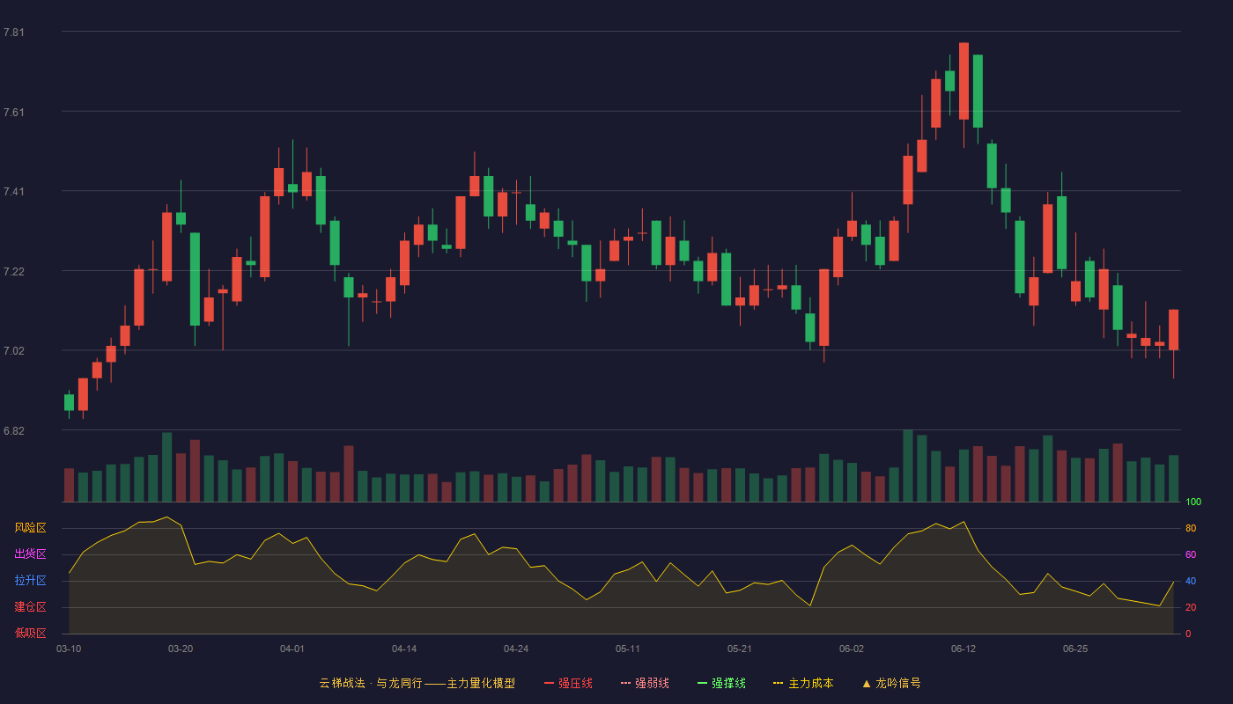Image resolution: width=1233 pixels, height=704 pixels.
Task: Toggle the 强弱线 legend series
Action: 645,683
